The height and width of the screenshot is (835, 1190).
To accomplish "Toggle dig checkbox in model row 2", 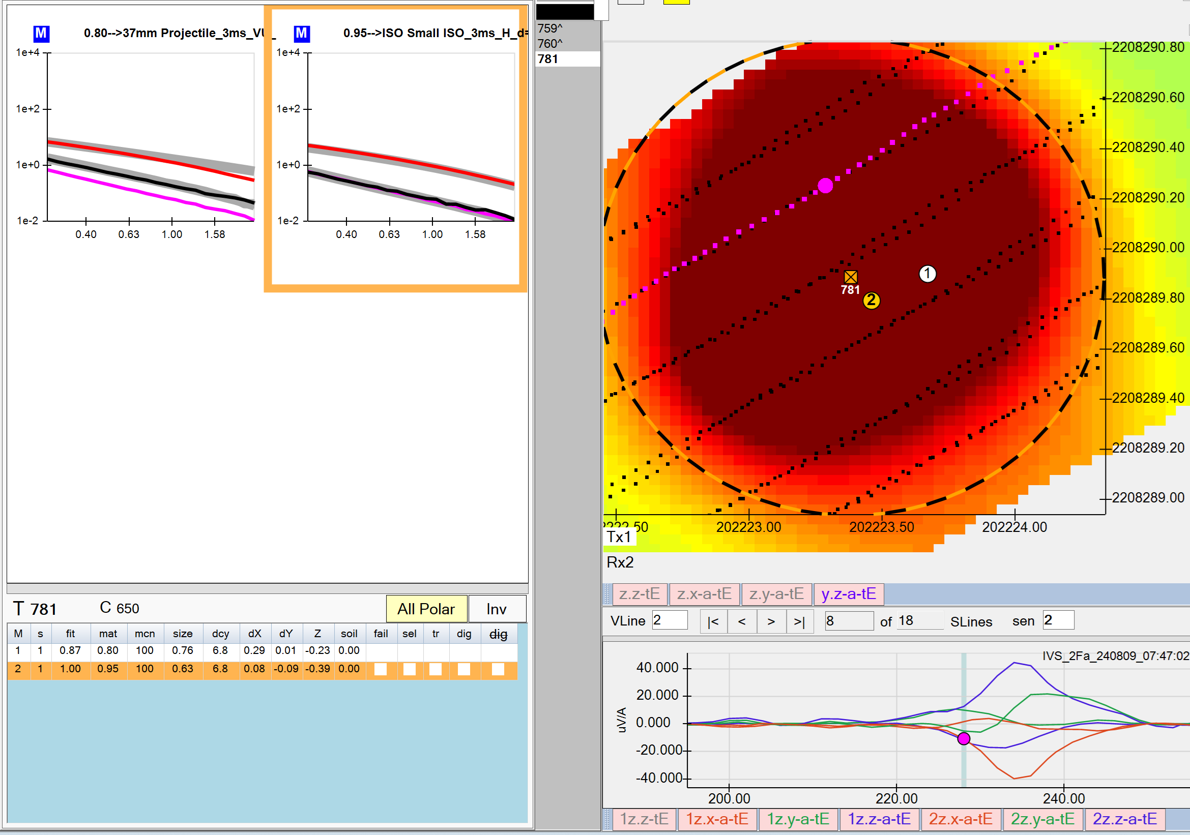I will [464, 669].
